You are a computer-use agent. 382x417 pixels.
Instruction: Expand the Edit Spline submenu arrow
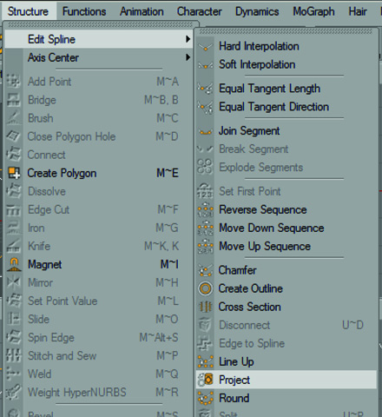[188, 39]
